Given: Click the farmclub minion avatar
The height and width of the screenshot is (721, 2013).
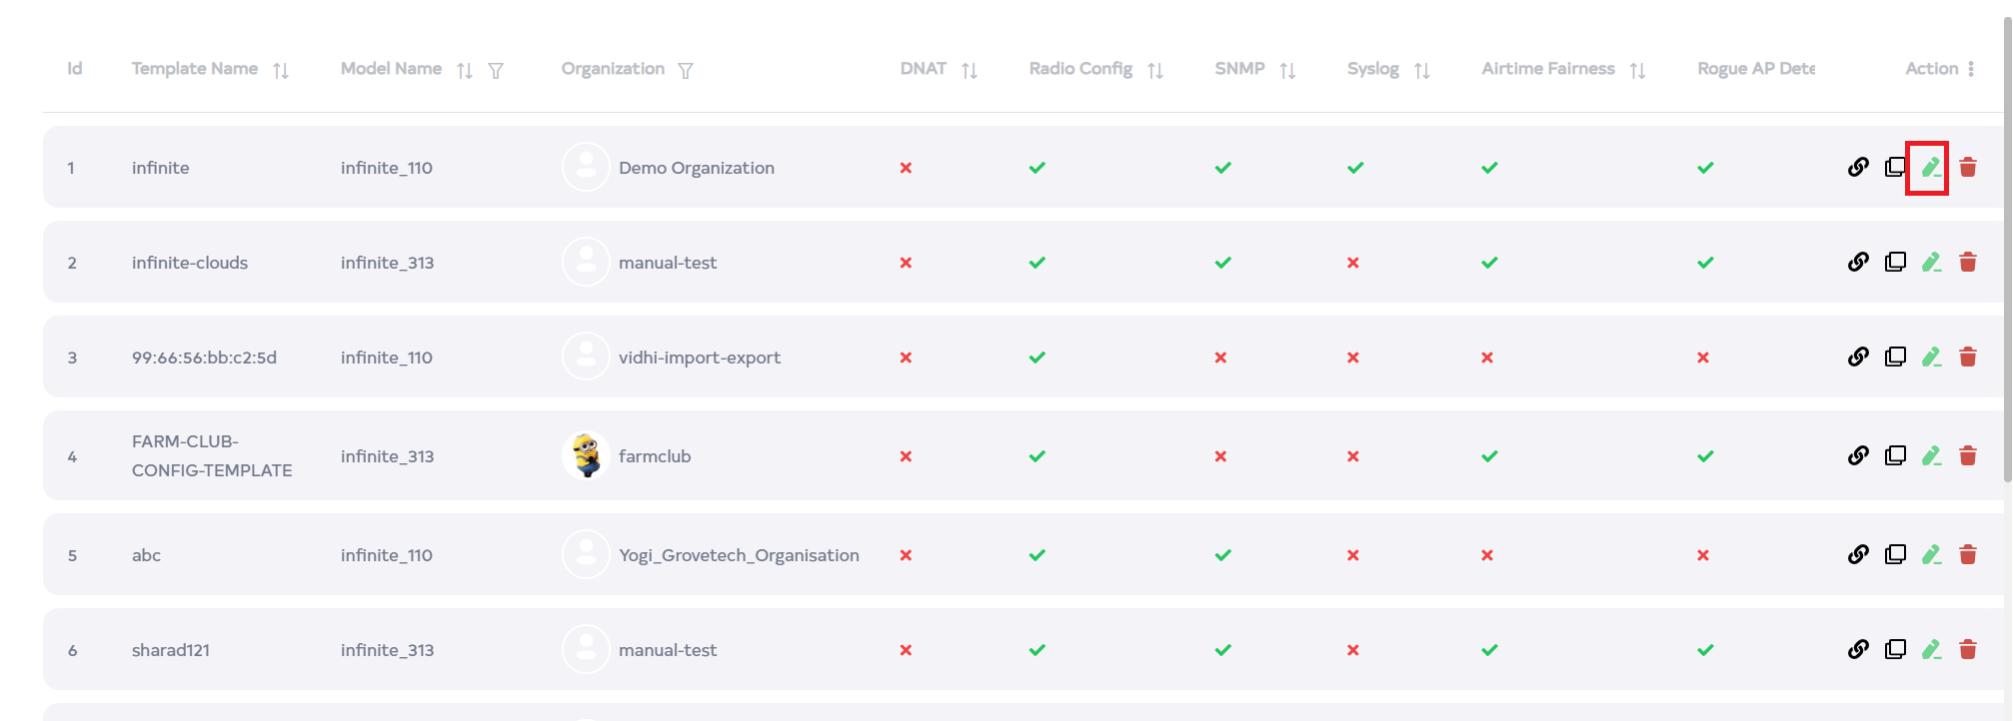Looking at the screenshot, I should [x=586, y=456].
